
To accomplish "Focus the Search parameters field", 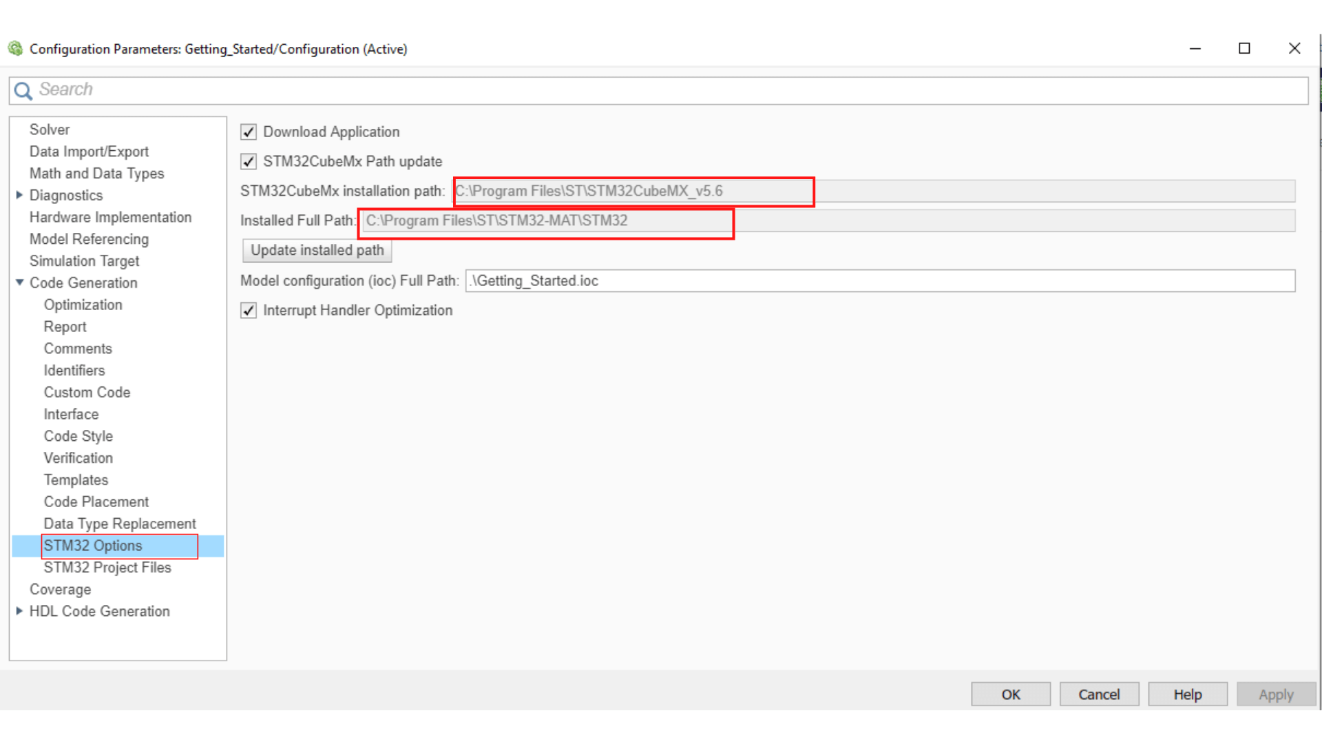I will (x=658, y=90).
